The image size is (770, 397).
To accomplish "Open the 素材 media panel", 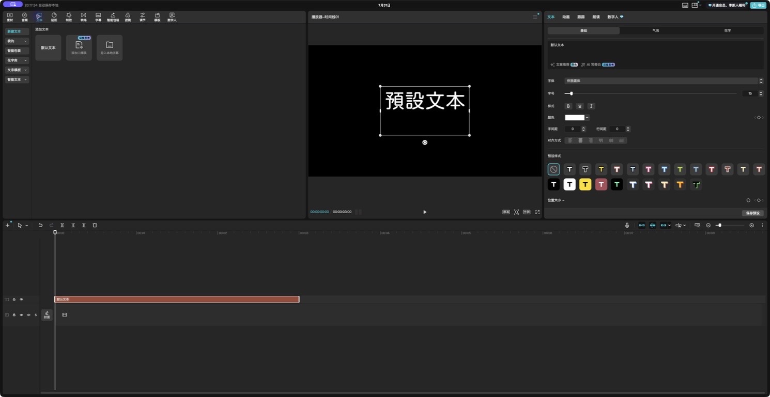I will (10, 17).
